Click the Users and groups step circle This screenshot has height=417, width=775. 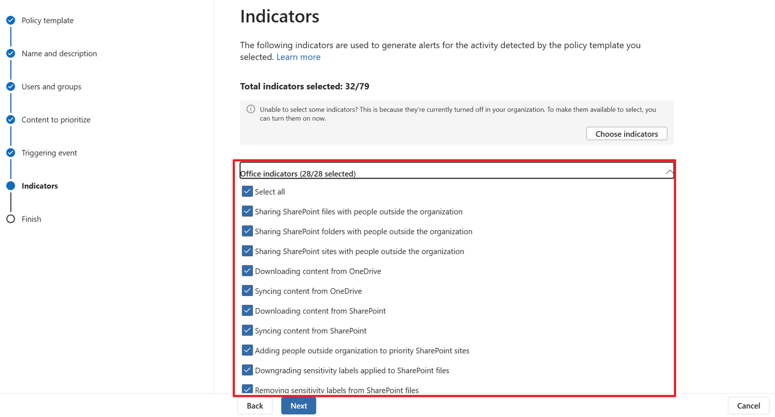coord(10,86)
